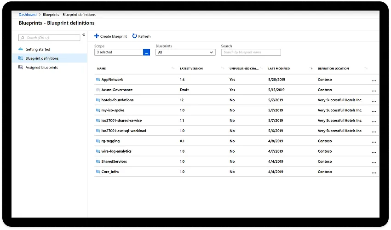This screenshot has width=391, height=230.
Task: Click the Refresh icon in toolbar
Action: (x=134, y=36)
